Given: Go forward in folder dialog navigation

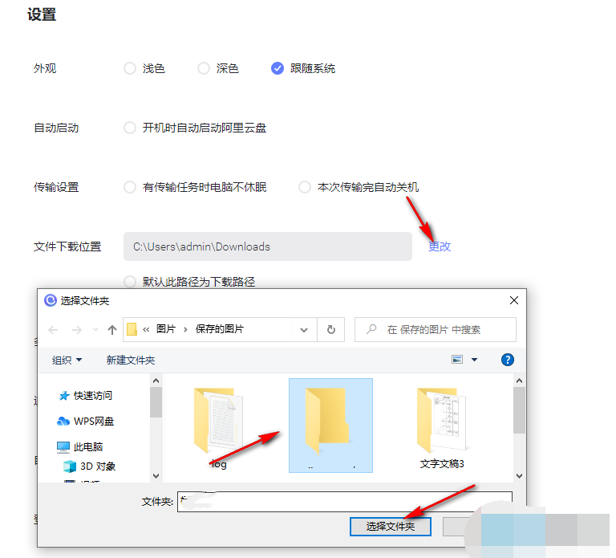Looking at the screenshot, I should [x=77, y=329].
